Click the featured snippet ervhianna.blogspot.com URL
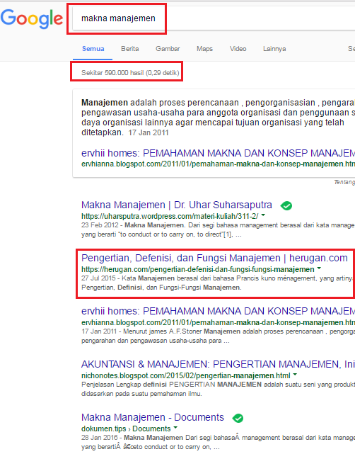This screenshot has height=454, width=355. 218,164
